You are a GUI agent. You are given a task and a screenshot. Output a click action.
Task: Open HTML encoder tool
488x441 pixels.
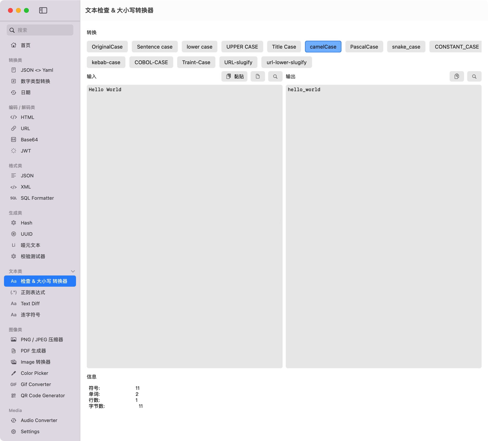40,117
